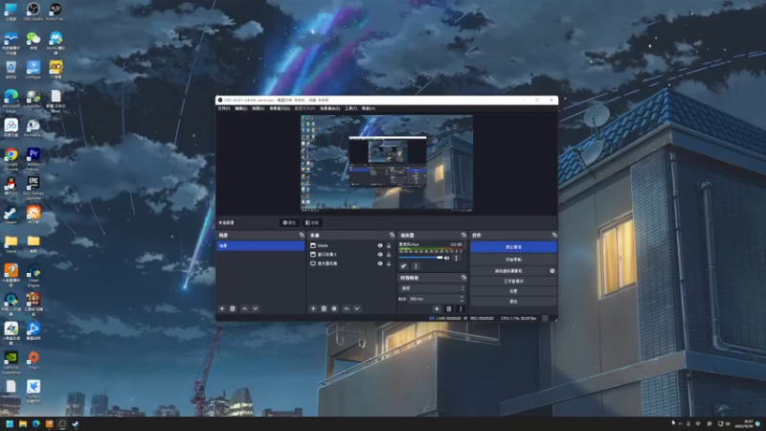The width and height of the screenshot is (766, 431).
Task: Click the highlighted Stop Streaming button
Action: coord(513,247)
